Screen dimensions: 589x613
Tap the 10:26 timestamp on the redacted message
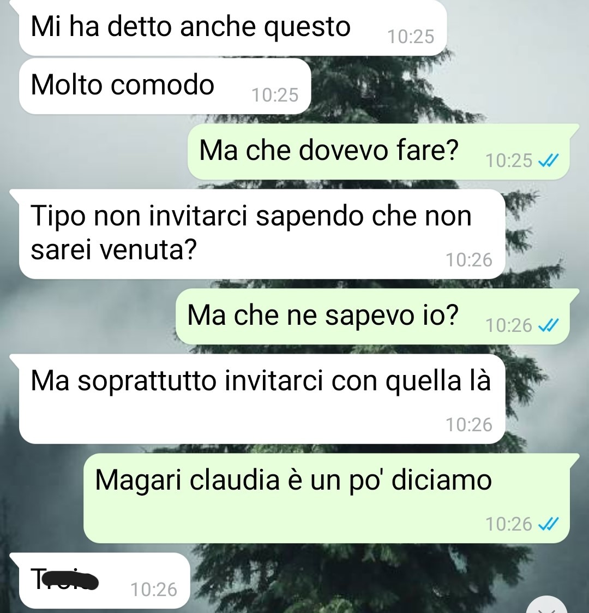pos(154,590)
